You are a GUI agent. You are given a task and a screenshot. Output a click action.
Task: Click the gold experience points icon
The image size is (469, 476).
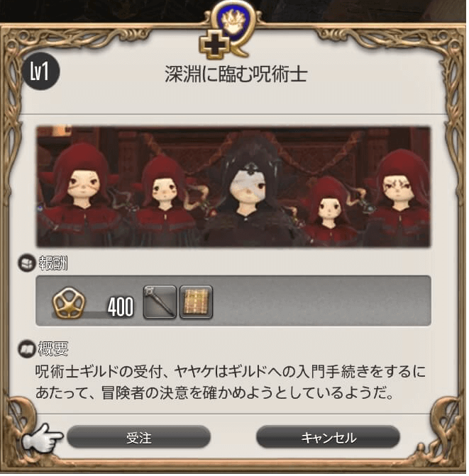coord(69,302)
